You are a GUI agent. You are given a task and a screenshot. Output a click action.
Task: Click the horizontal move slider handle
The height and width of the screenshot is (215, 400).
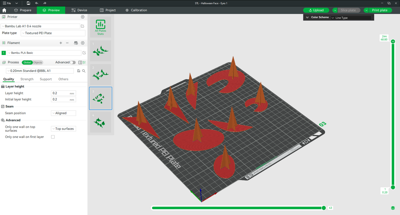tap(324, 208)
